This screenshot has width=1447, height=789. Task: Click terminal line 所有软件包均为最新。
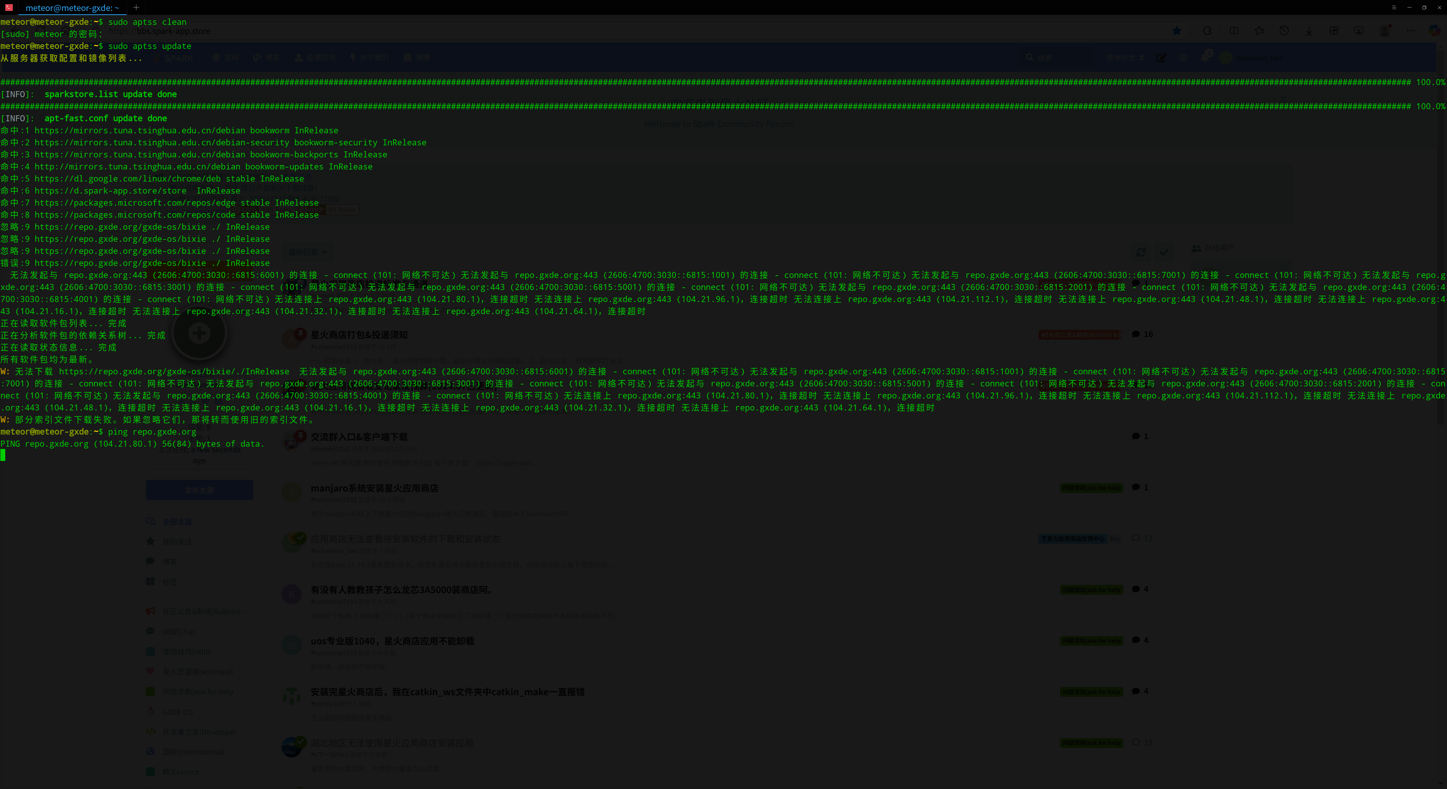click(x=48, y=359)
